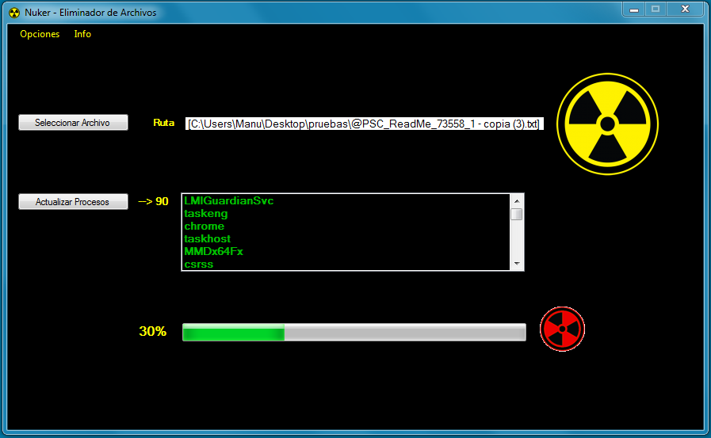
Task: Select chrome in the process list
Action: point(346,226)
